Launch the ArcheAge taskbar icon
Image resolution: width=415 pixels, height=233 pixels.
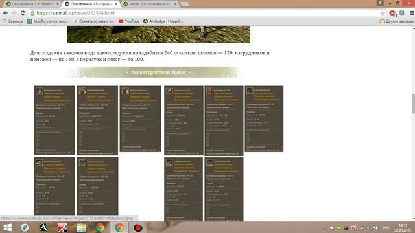[x=43, y=227]
